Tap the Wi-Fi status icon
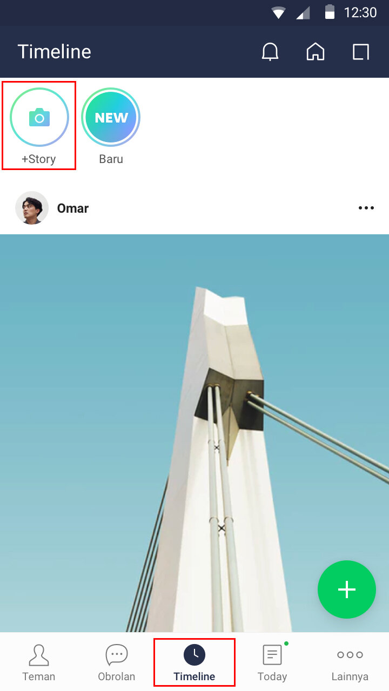 coord(278,13)
